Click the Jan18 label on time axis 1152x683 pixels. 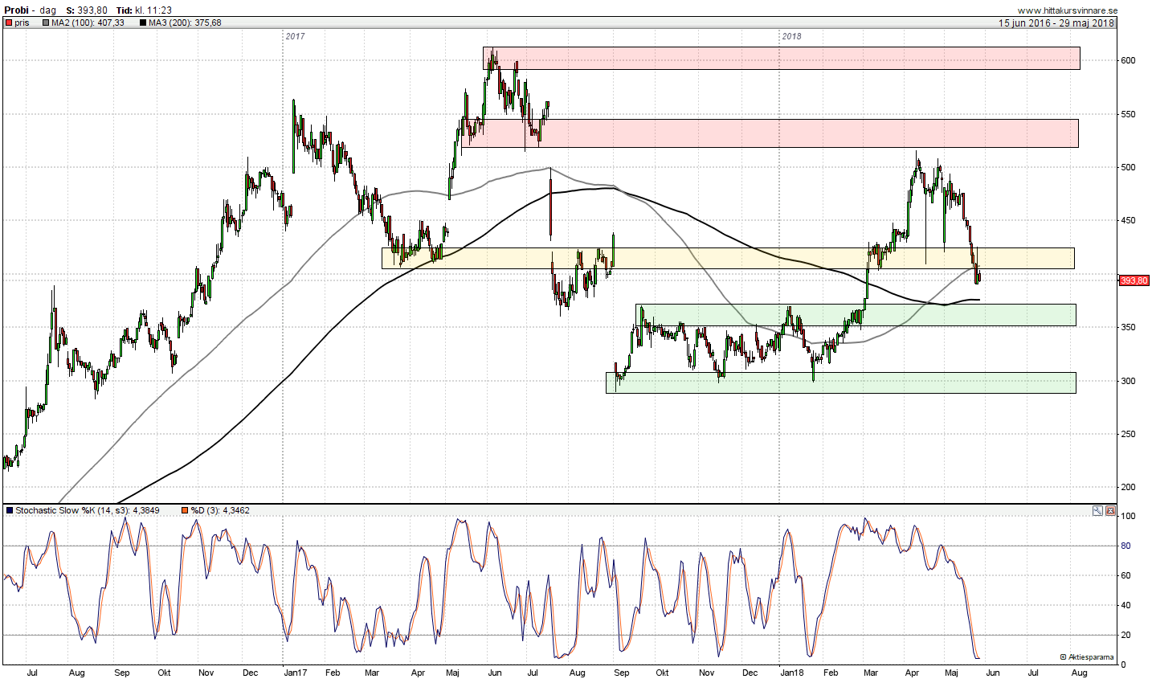click(791, 673)
